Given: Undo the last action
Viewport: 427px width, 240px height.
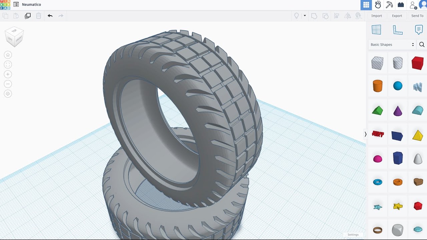Looking at the screenshot, I should pos(50,16).
